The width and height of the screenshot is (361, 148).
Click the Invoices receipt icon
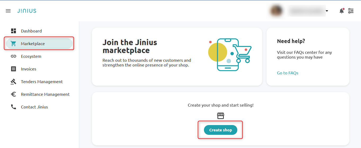[x=14, y=69]
